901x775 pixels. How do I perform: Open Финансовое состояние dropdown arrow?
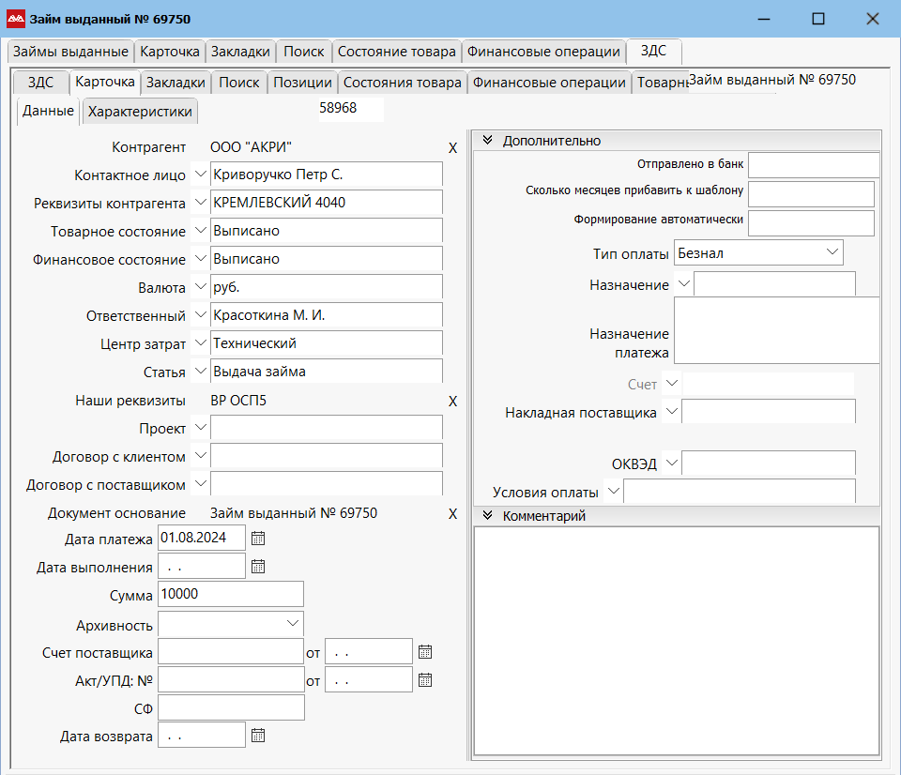200,259
